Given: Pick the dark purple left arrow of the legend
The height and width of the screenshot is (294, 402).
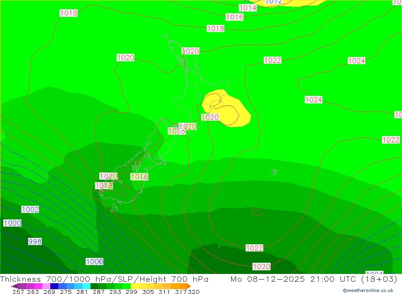Looking at the screenshot, I should click(x=14, y=286).
